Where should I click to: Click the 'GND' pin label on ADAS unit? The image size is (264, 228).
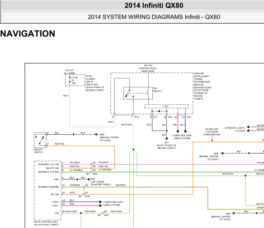tap(56, 180)
